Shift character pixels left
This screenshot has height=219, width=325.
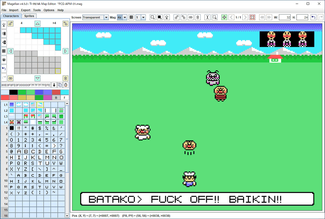click(11, 51)
